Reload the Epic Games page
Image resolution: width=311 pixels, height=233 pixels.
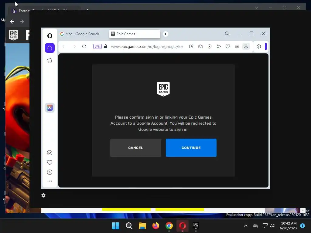(x=84, y=46)
